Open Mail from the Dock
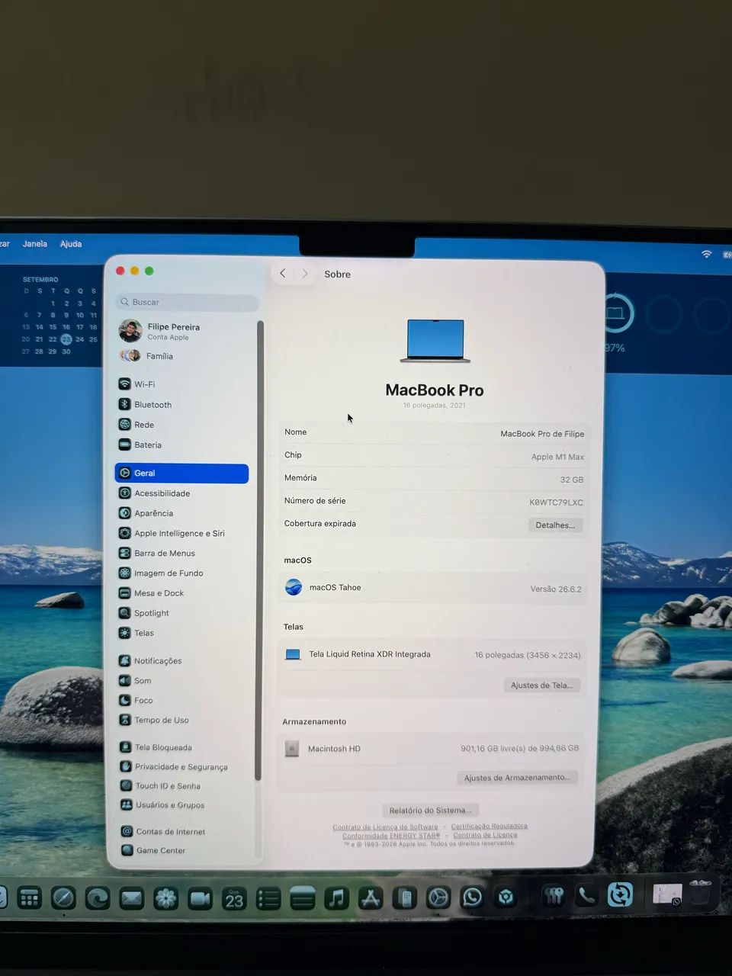Viewport: 732px width, 976px height. [x=131, y=898]
